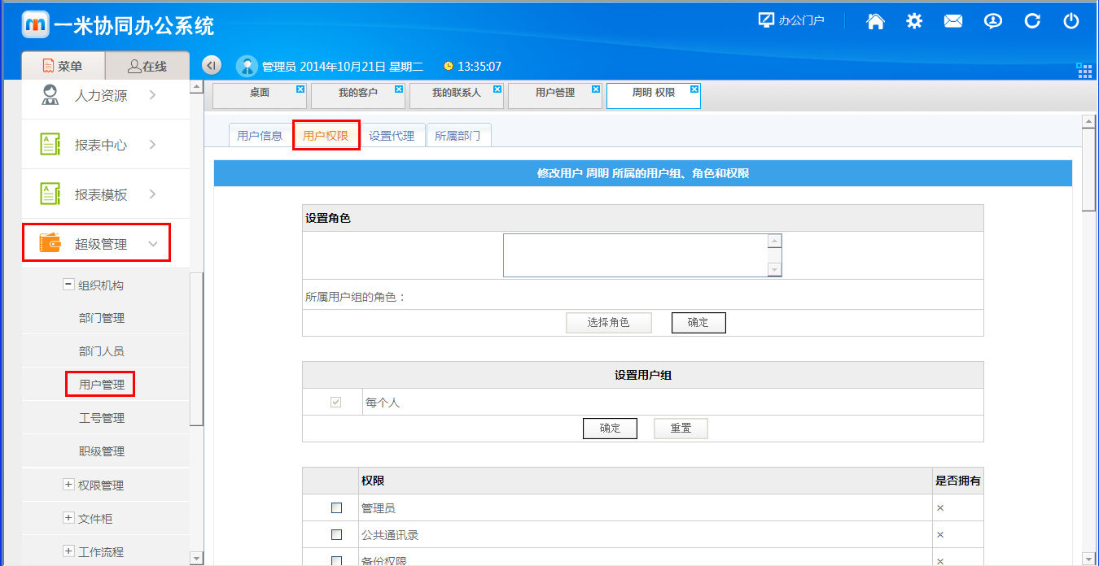Image resolution: width=1099 pixels, height=566 pixels.
Task: Collapse the 超级管理 menu chevron
Action: point(152,244)
